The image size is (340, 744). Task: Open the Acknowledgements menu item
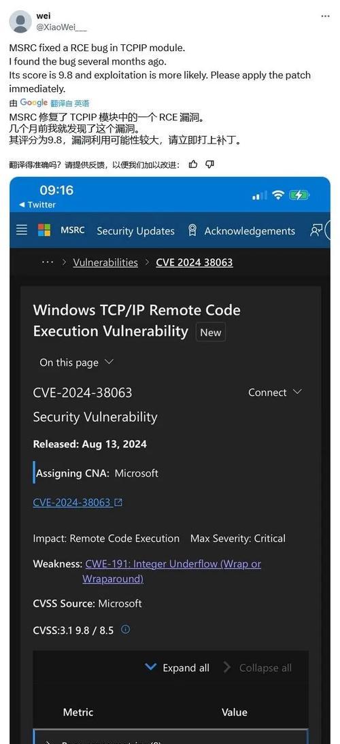click(x=250, y=231)
